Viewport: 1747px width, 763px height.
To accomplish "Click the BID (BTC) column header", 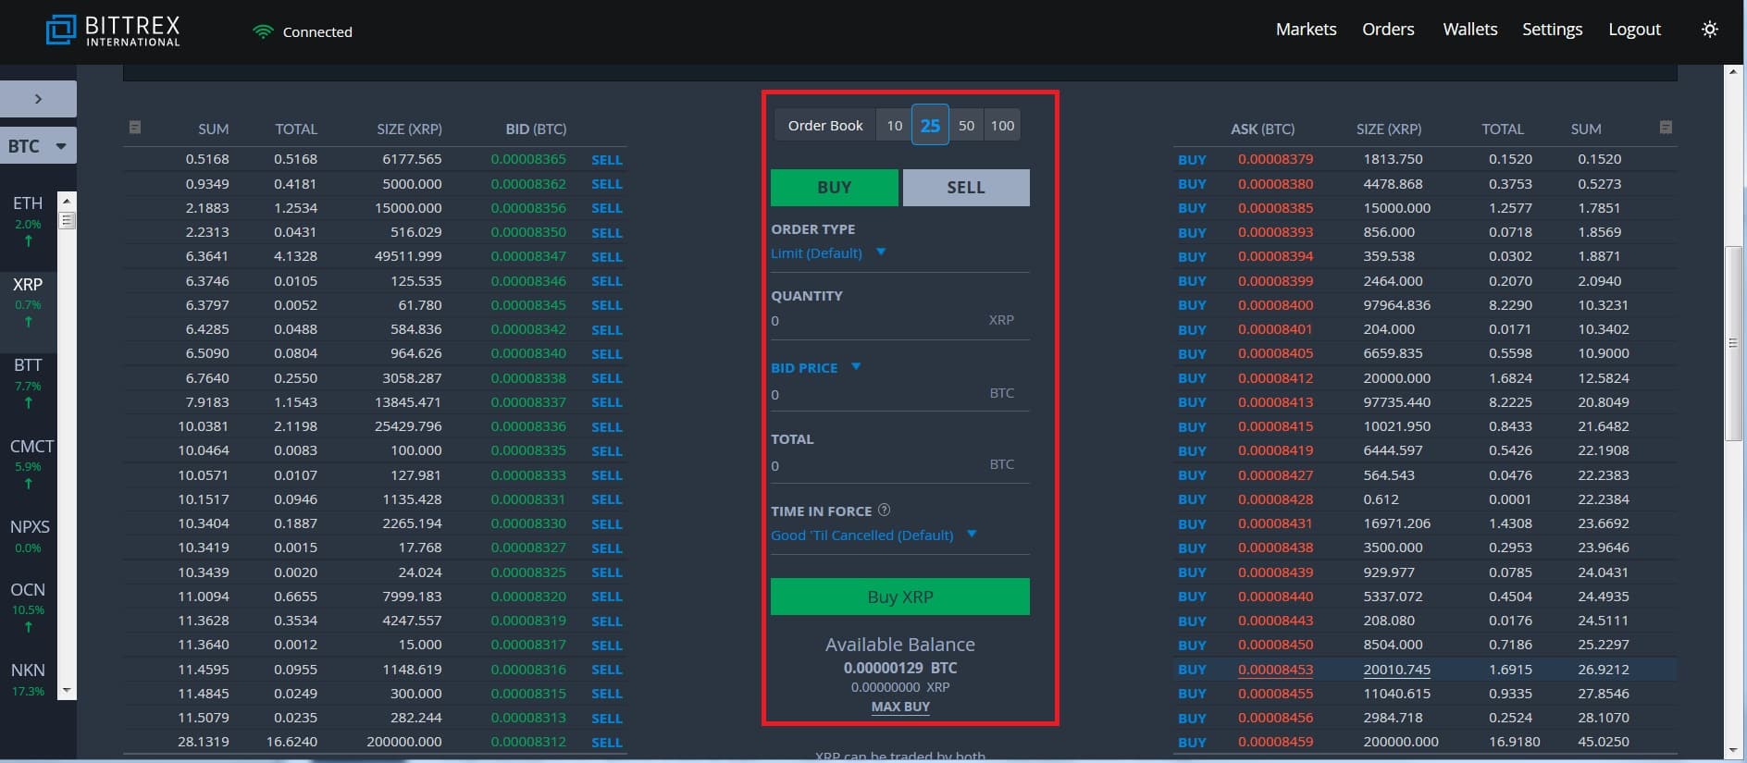I will 536,129.
